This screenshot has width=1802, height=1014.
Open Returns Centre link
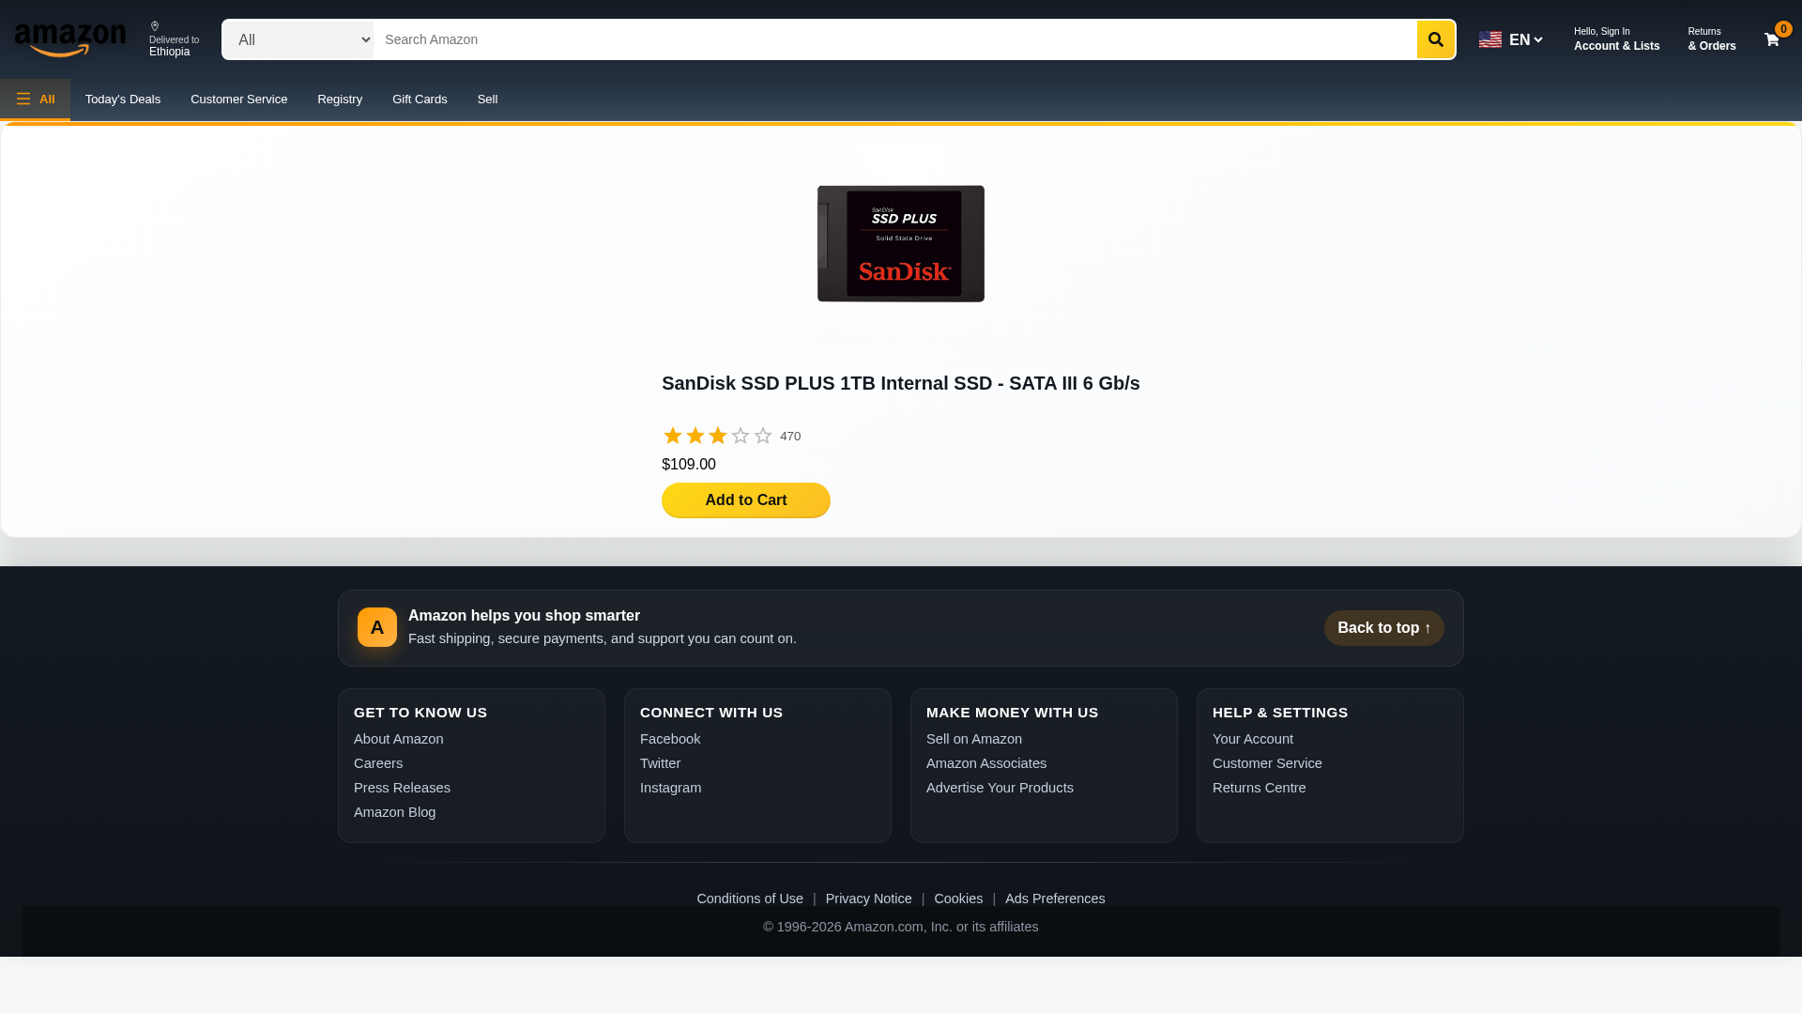(1260, 788)
